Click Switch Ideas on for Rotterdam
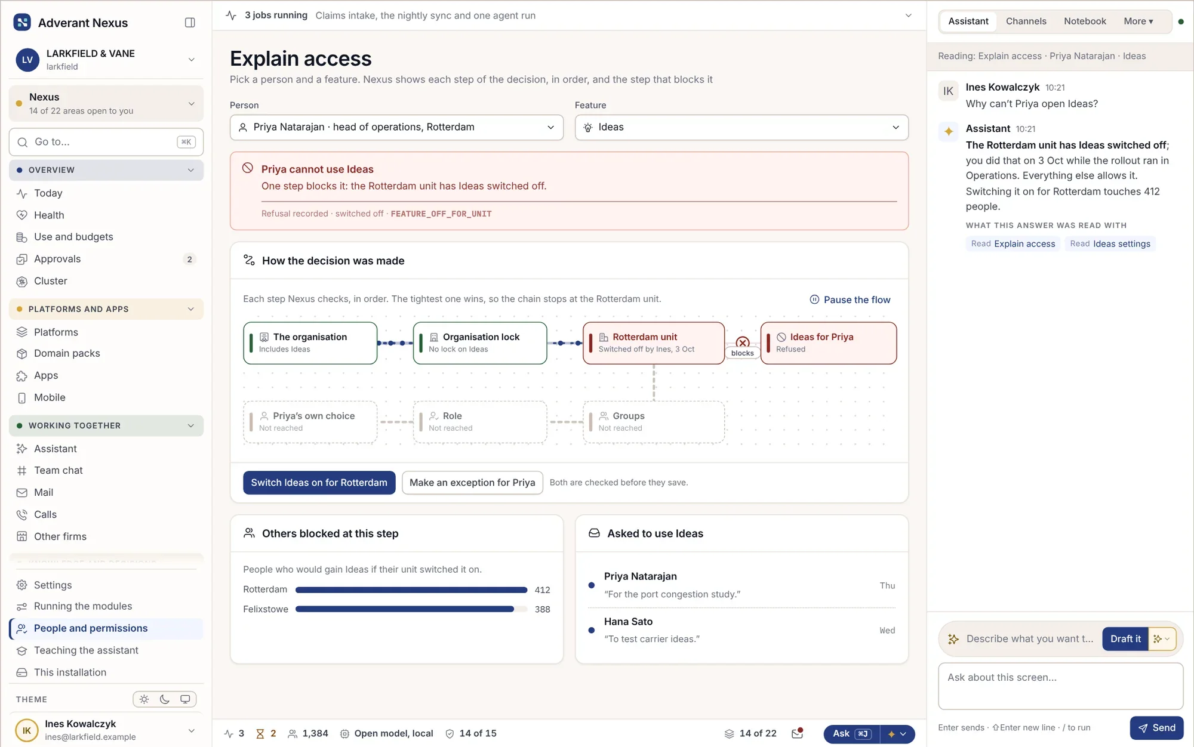 pyautogui.click(x=319, y=483)
